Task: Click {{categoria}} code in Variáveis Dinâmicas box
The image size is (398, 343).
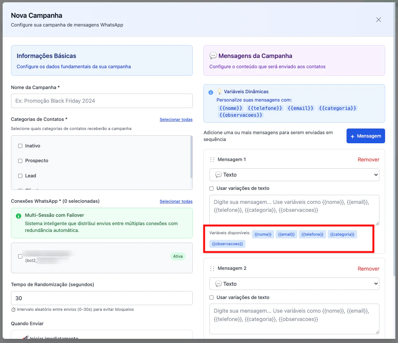Action: tap(337, 108)
